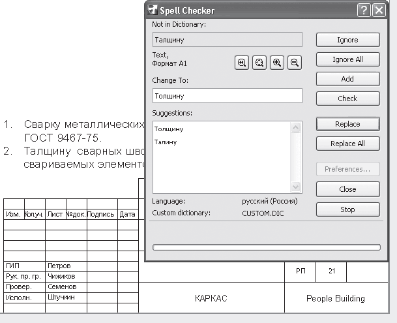Click the zoom in magnifier icon
Screen dimensions: 397x323
[x=277, y=63]
